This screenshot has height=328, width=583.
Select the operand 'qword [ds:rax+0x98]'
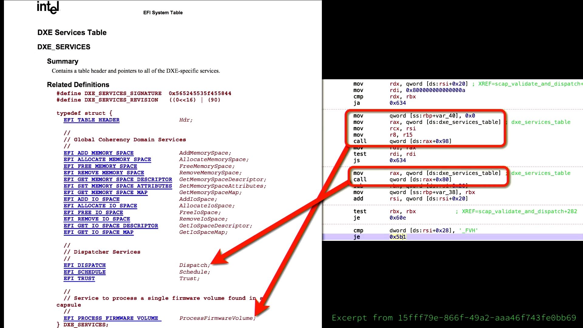click(421, 141)
